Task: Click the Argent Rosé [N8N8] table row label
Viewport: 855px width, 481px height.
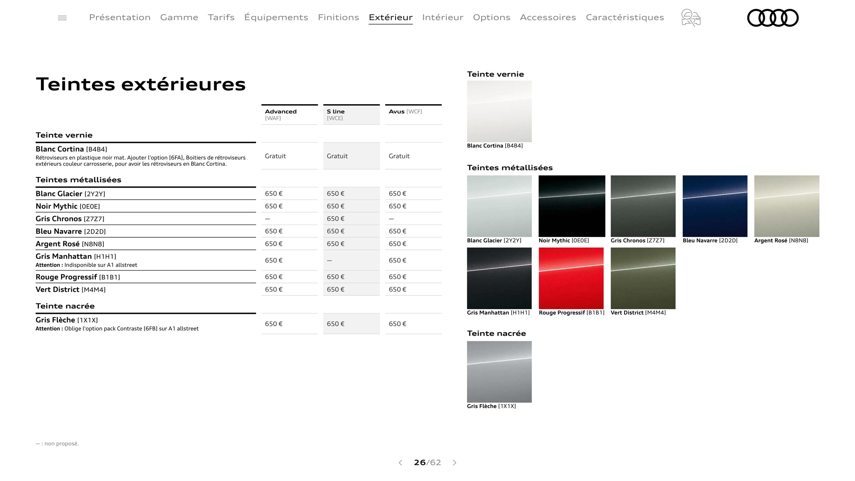Action: pos(70,244)
